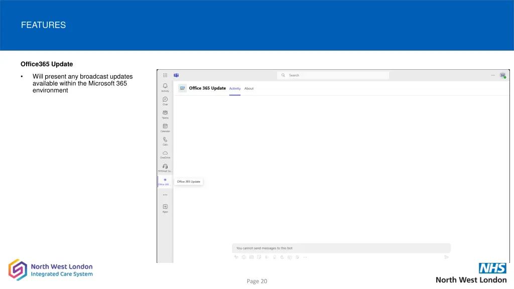The width and height of the screenshot is (514, 289).
Task: Open Calendar in the Teams sidebar
Action: (165, 127)
